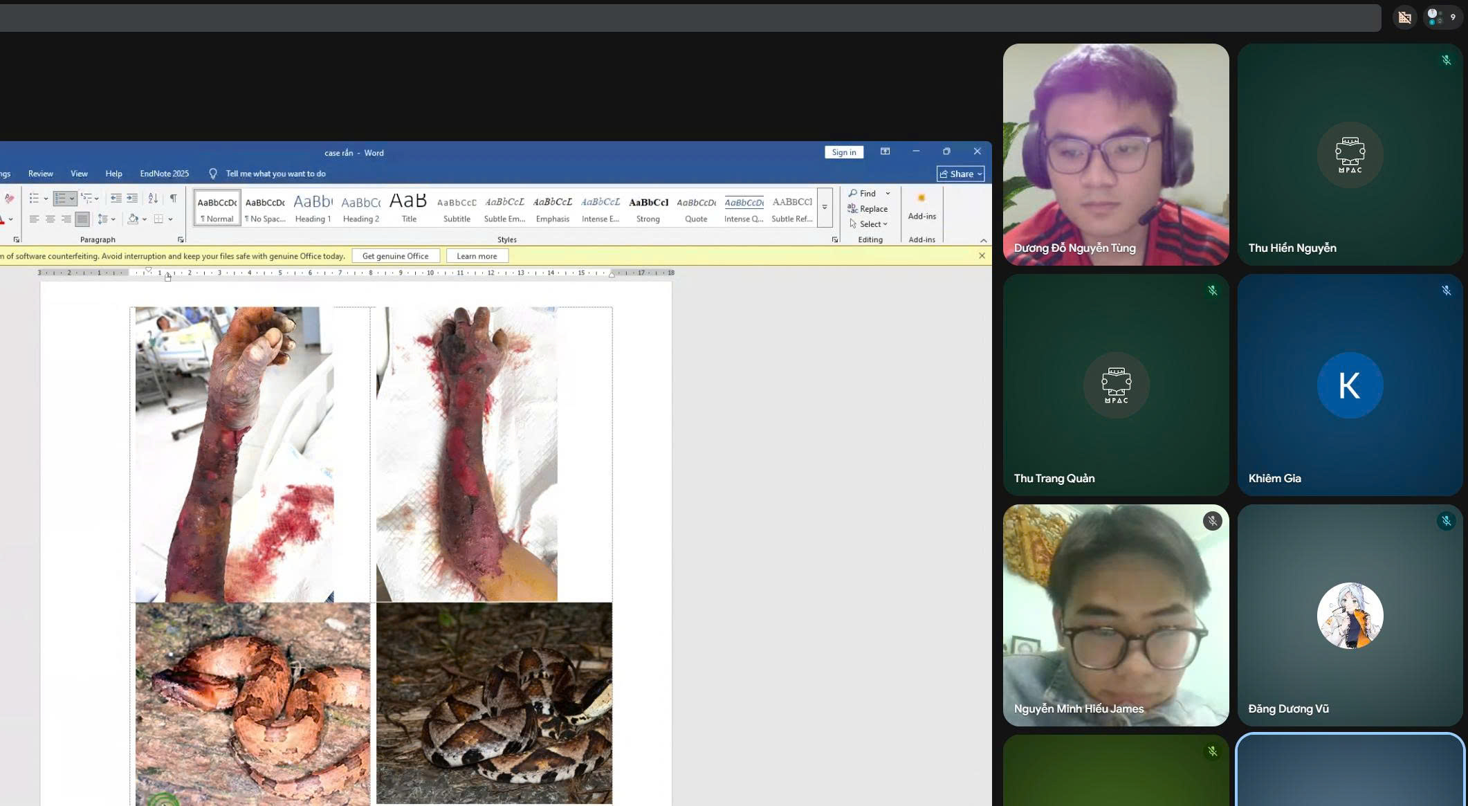This screenshot has width=1468, height=806.
Task: Open the Review ribbon tab
Action: tap(40, 174)
